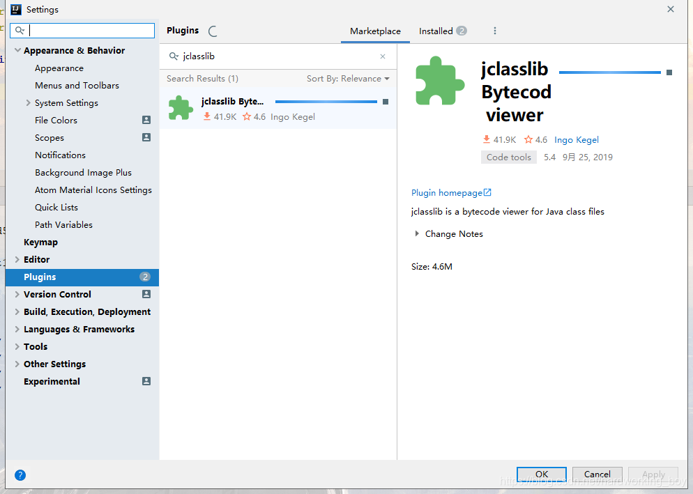Collapse Appearance & Behavior section
Image resolution: width=693 pixels, height=494 pixels.
(17, 50)
